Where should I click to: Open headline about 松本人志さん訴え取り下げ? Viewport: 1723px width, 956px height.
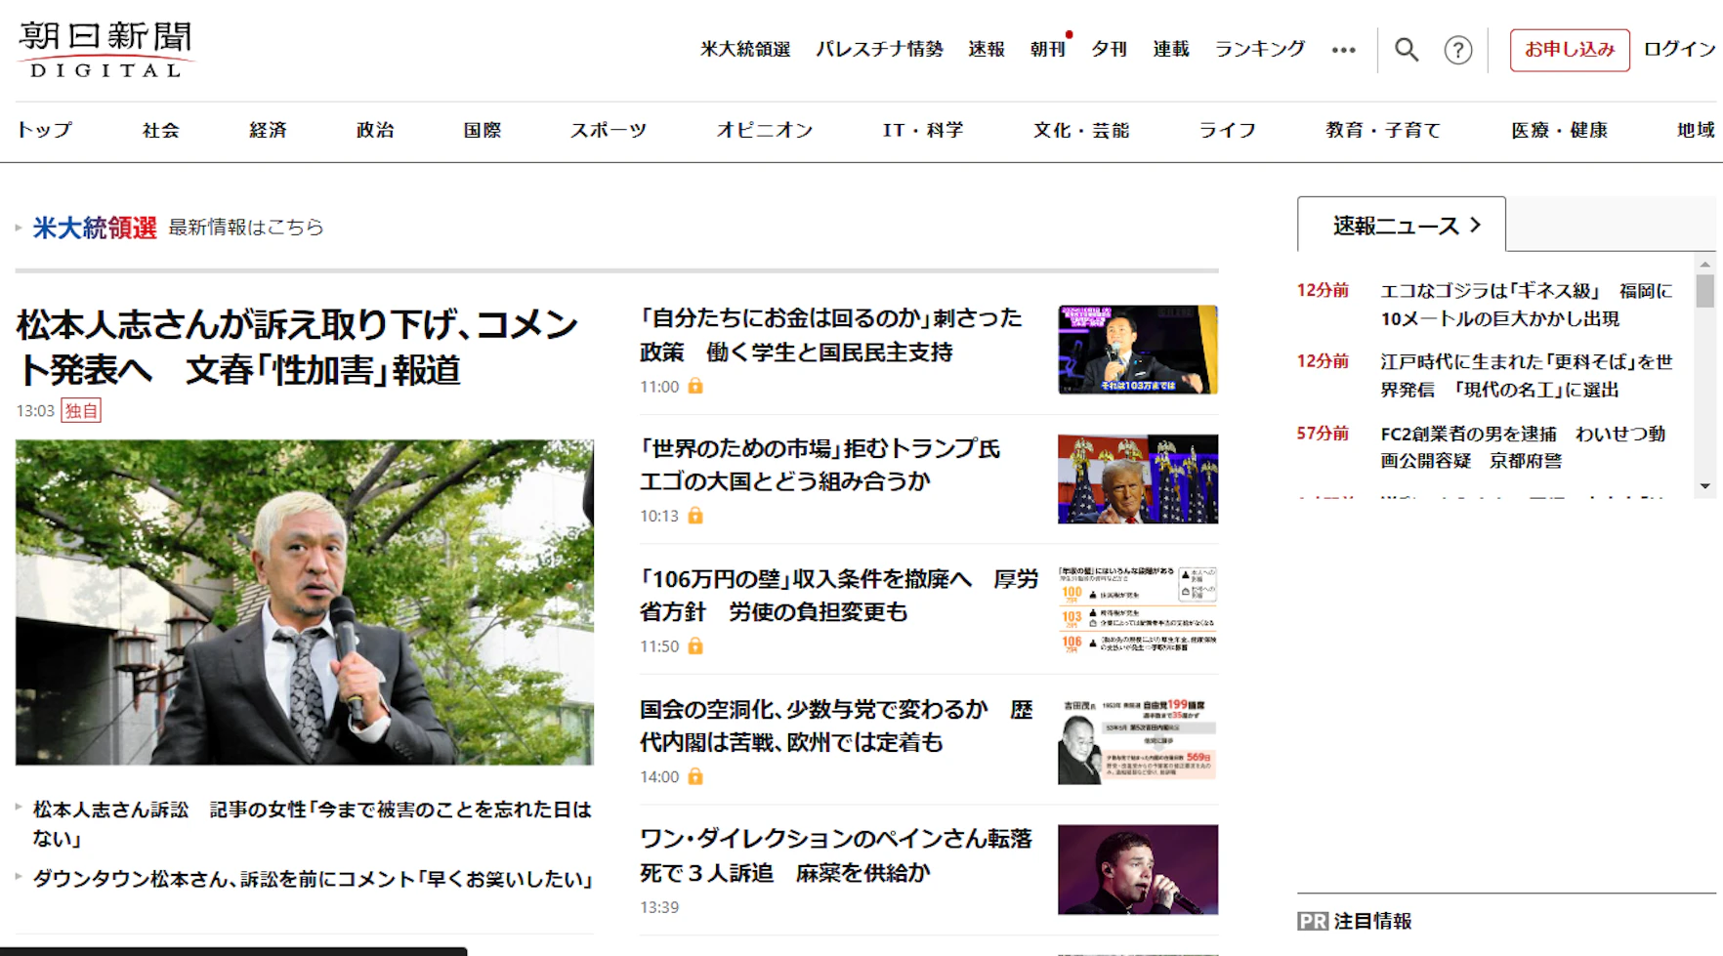pyautogui.click(x=297, y=347)
